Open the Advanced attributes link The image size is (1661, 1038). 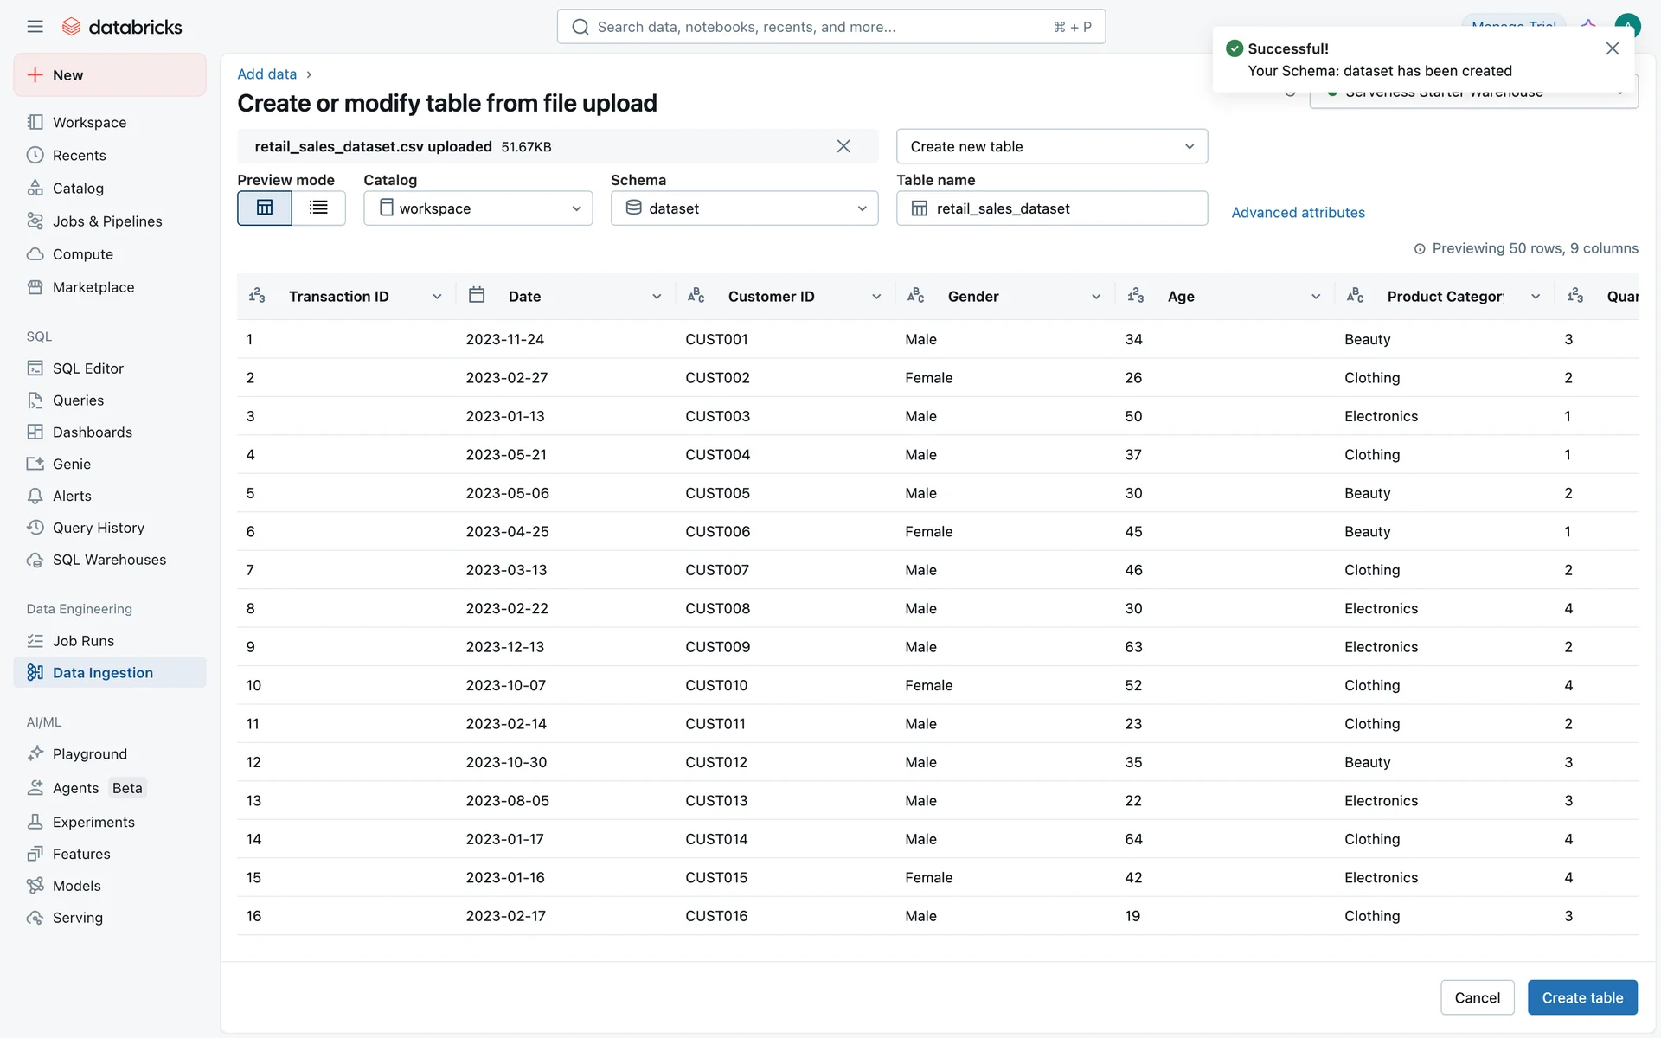1298,213
